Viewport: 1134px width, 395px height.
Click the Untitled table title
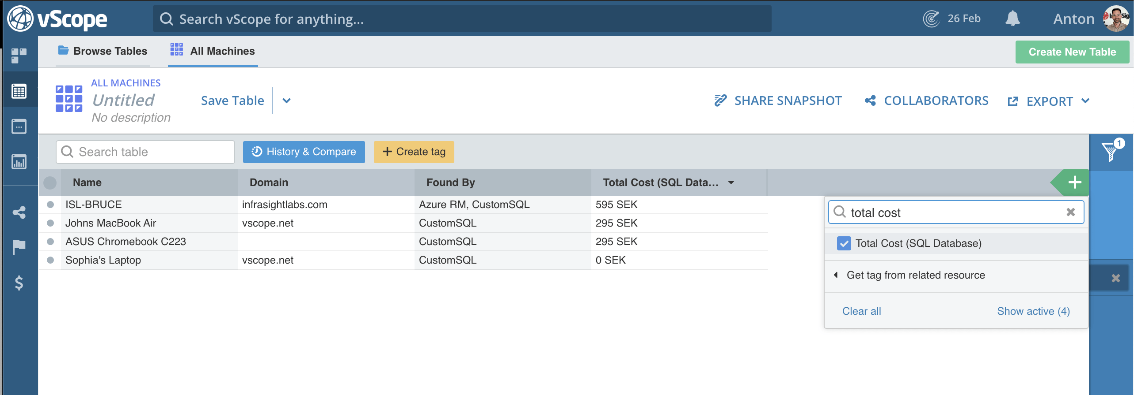[x=123, y=101]
